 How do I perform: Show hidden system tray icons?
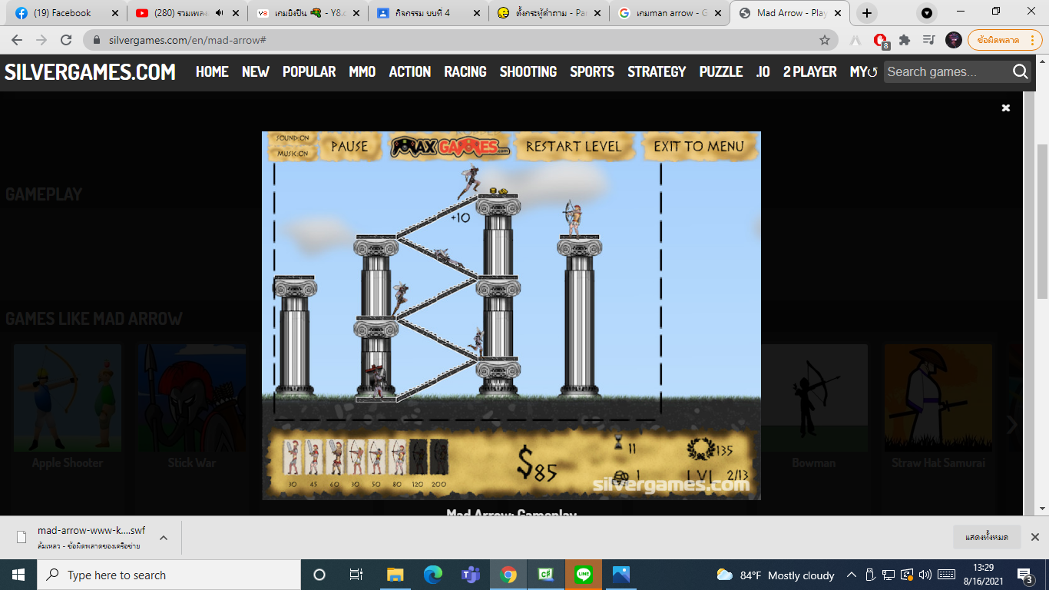tap(851, 575)
